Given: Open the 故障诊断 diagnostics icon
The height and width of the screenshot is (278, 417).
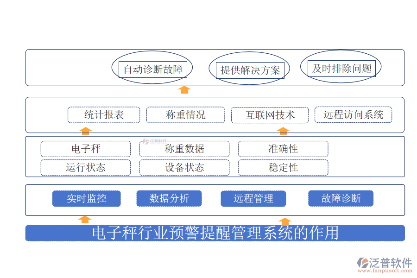Looking at the screenshot, I should (341, 198).
